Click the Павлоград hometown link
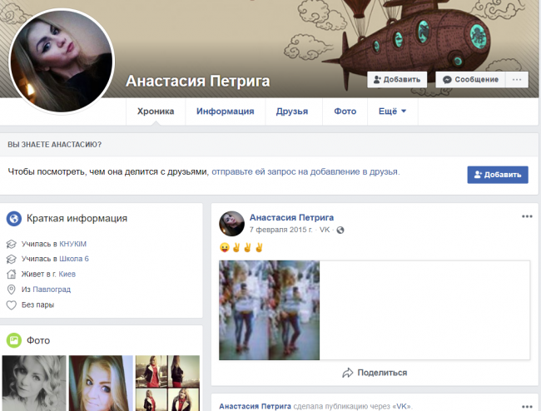 click(x=52, y=290)
